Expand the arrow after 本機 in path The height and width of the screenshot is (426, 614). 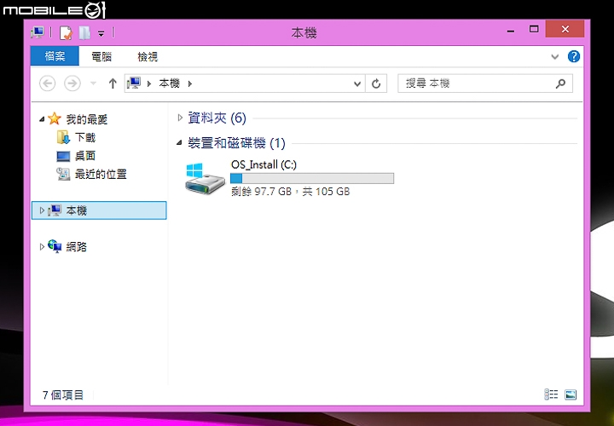tap(190, 83)
